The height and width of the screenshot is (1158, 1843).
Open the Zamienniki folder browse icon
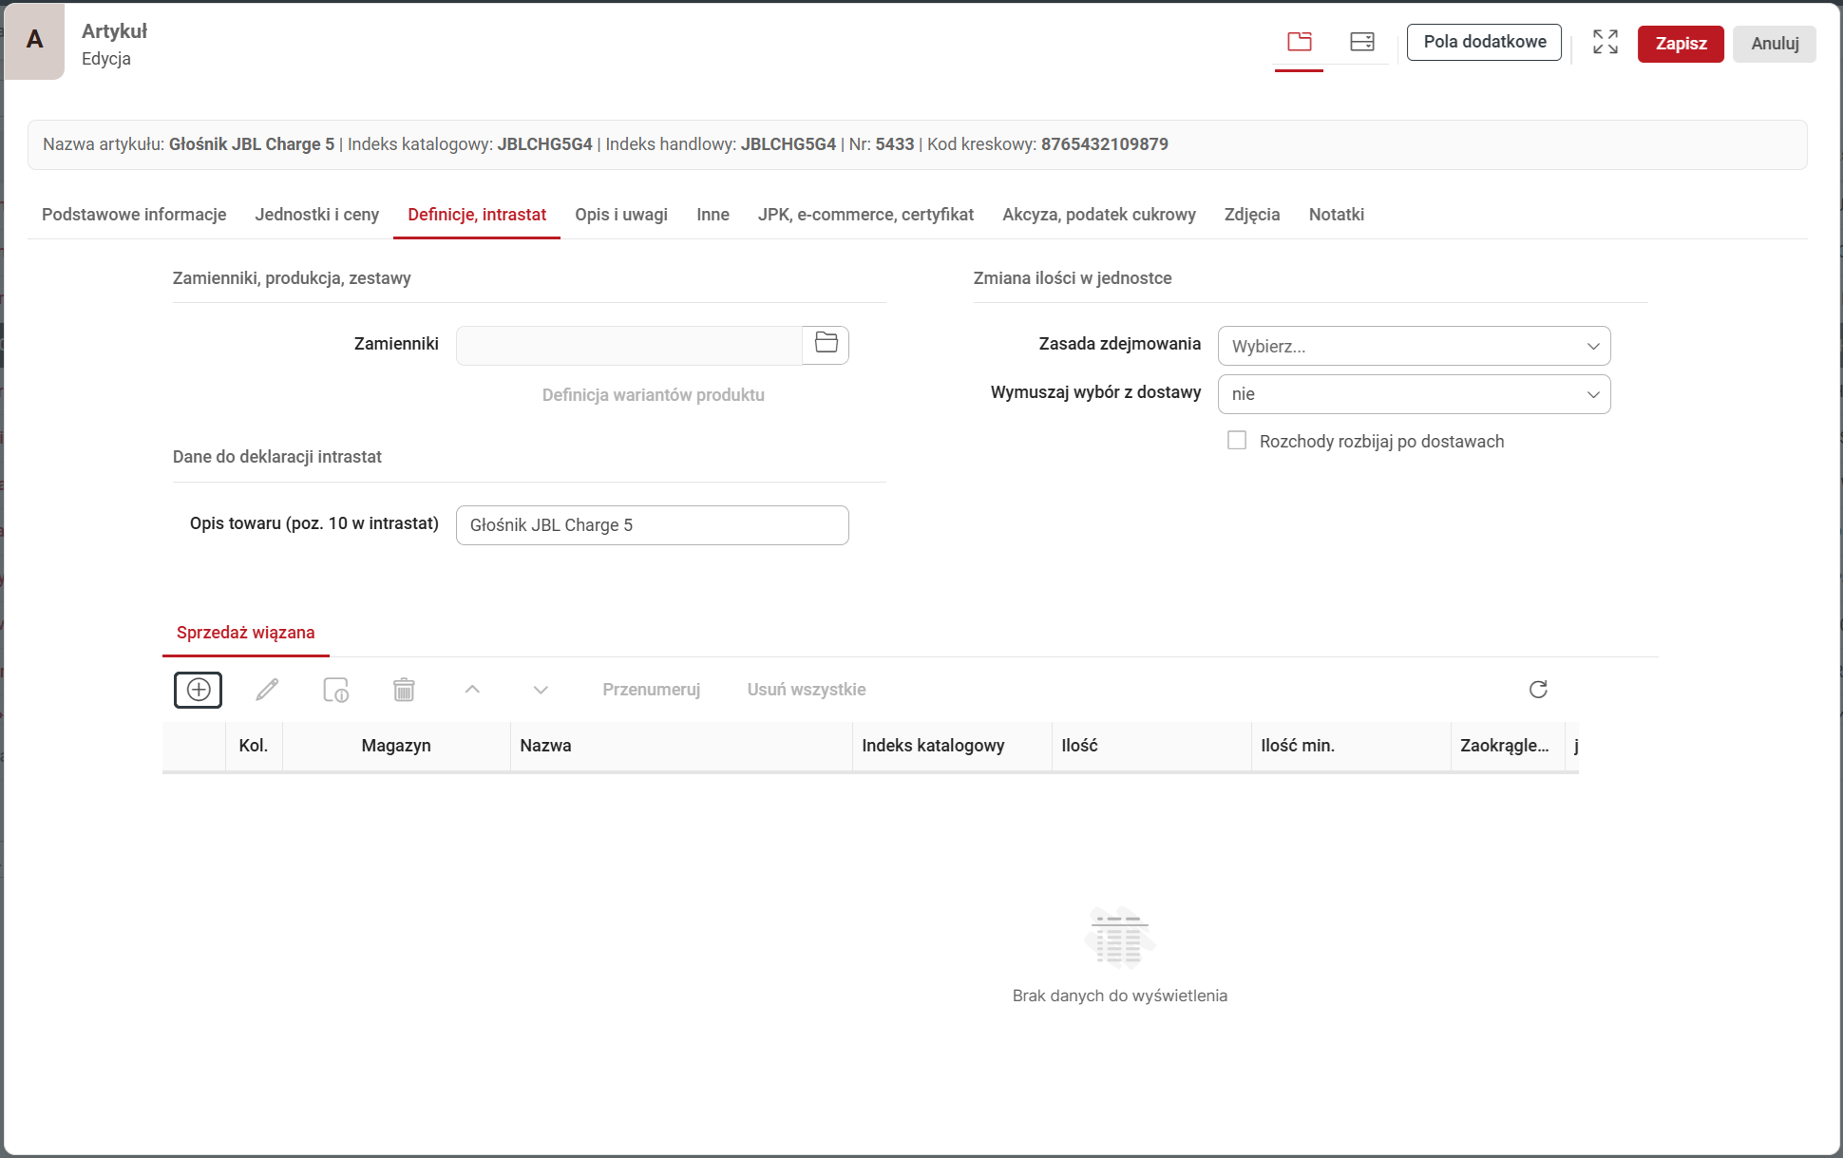(x=826, y=344)
